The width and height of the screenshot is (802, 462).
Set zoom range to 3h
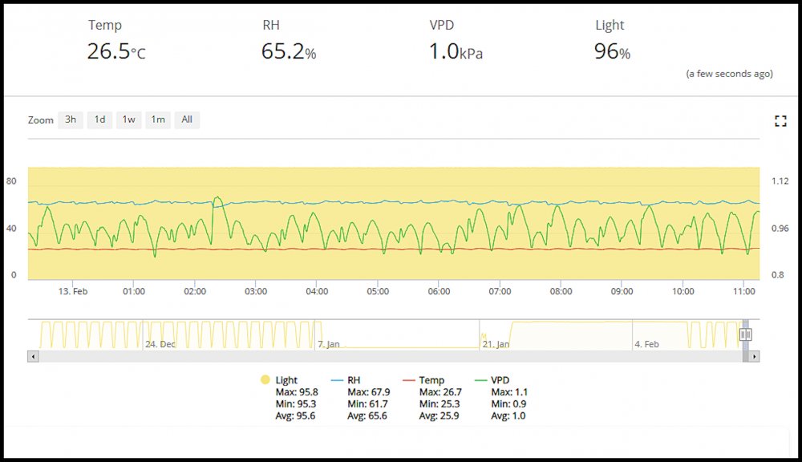point(71,120)
